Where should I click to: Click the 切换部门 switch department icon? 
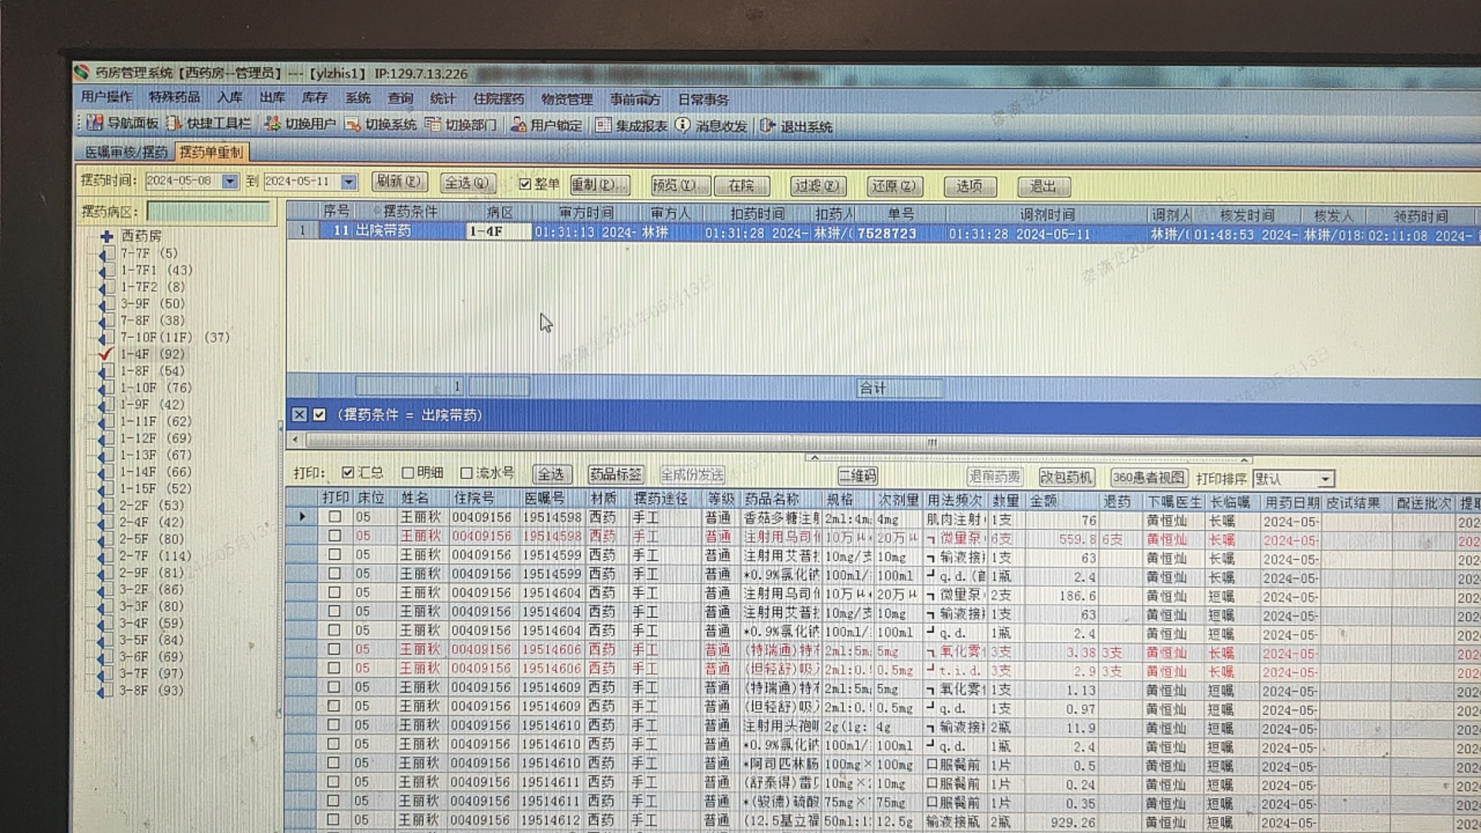point(433,124)
